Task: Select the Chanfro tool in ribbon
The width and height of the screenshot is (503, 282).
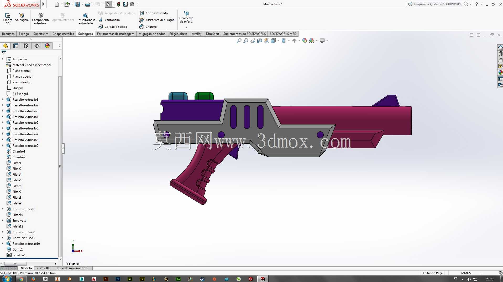Action: [148, 27]
